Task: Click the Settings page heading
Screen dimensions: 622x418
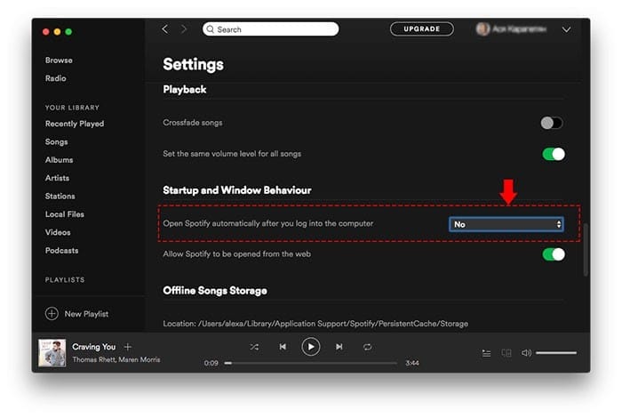Action: [193, 64]
